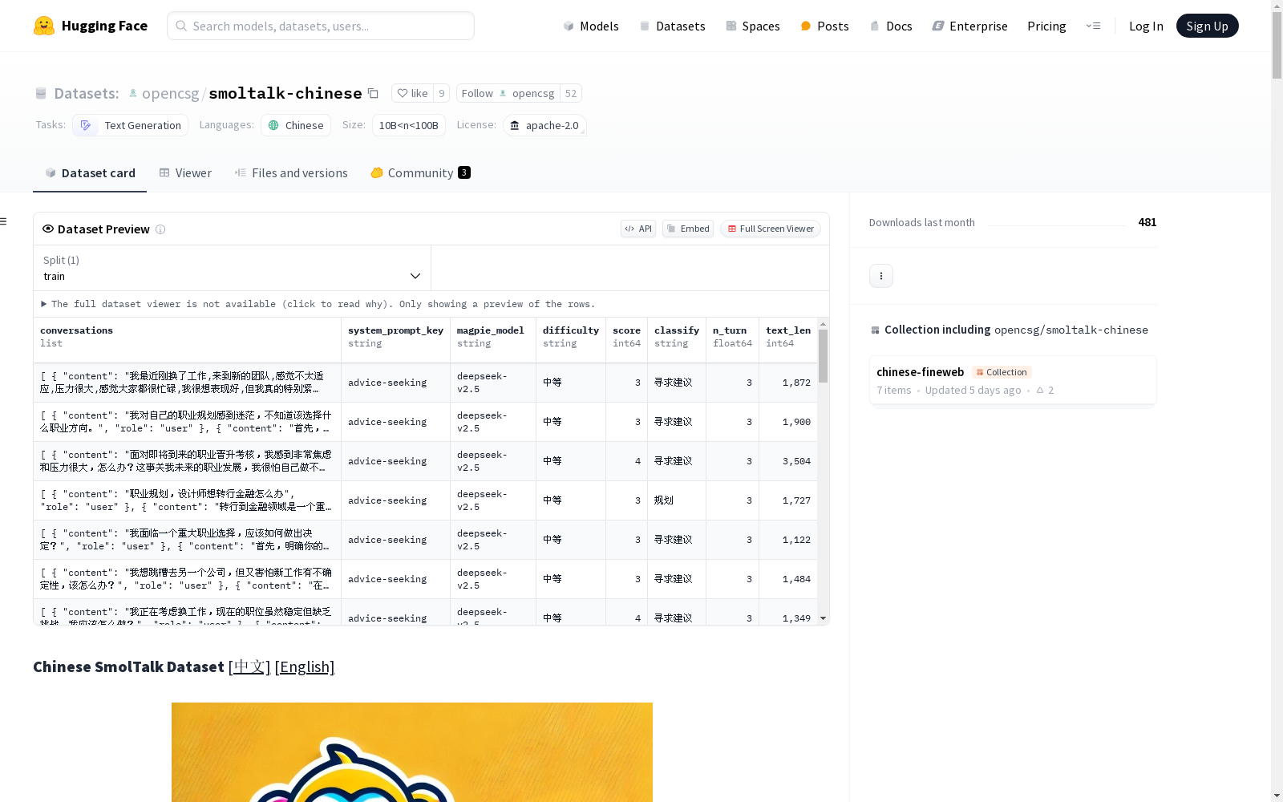Click the Embed button
Screen dimensions: 1283x802
688,229
